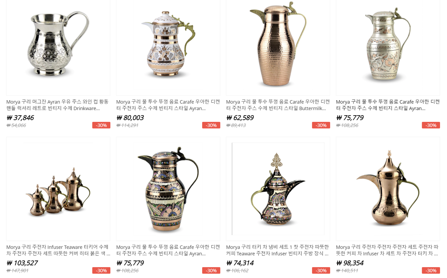This screenshot has height=278, width=447.
Task: Open title of the ₩80,003 carafe product
Action: point(168,105)
